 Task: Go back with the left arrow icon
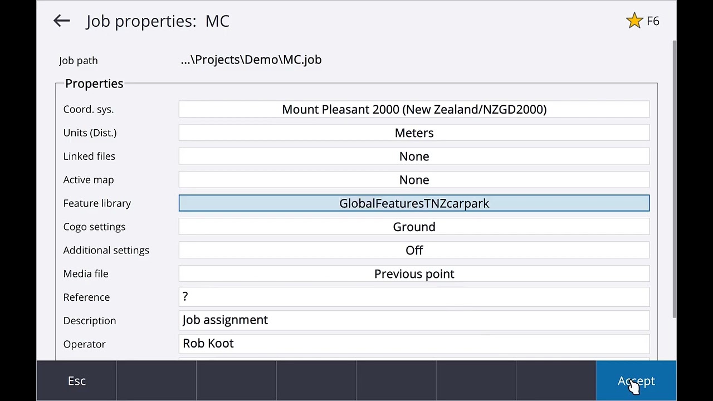61,21
